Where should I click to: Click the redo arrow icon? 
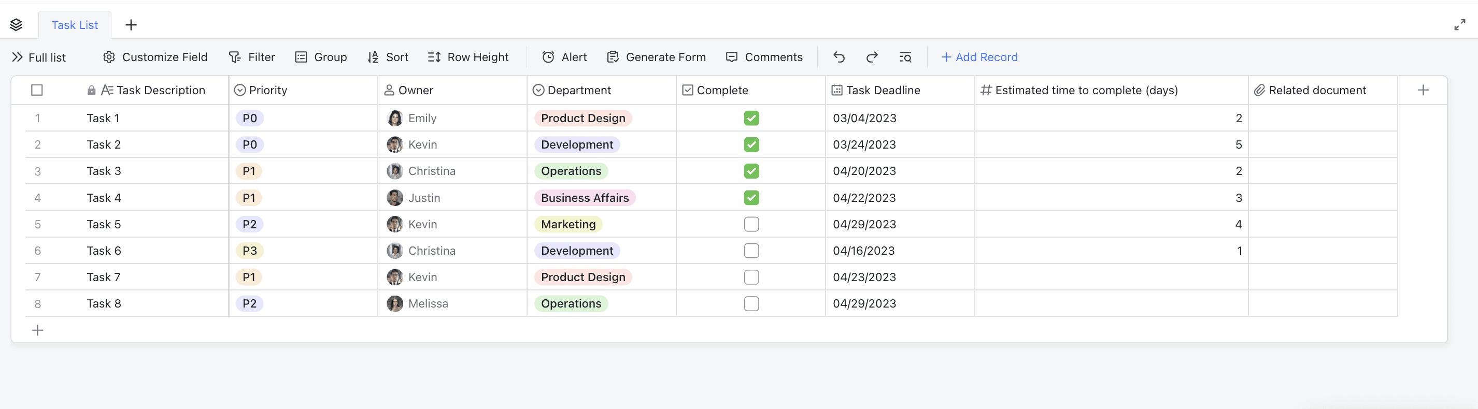click(x=872, y=57)
